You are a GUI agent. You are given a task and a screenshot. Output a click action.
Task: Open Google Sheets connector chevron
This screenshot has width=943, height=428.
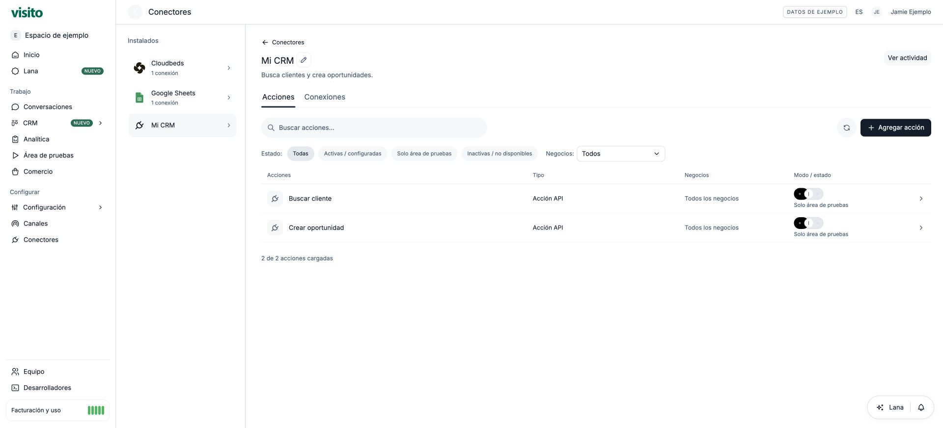(229, 98)
